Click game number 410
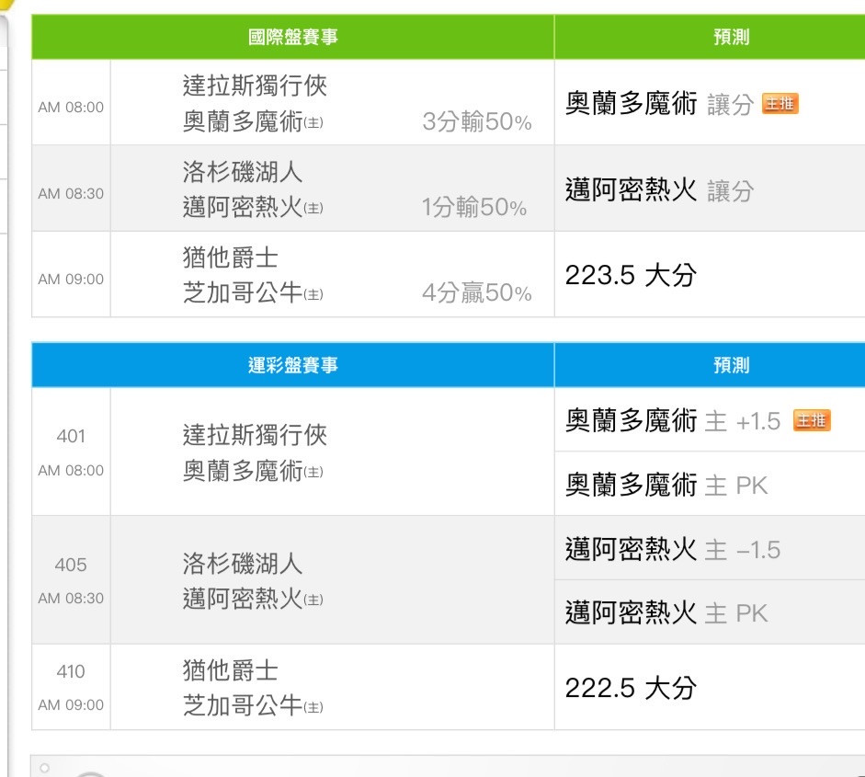865x777 pixels. coord(71,671)
